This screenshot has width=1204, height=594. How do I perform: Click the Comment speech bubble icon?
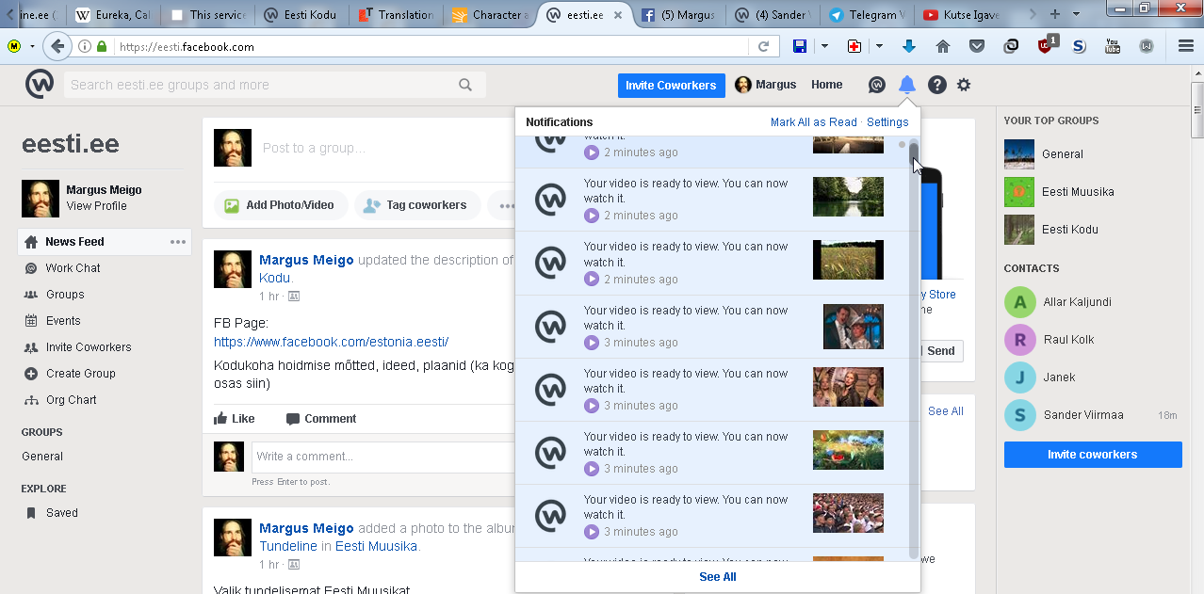293,419
